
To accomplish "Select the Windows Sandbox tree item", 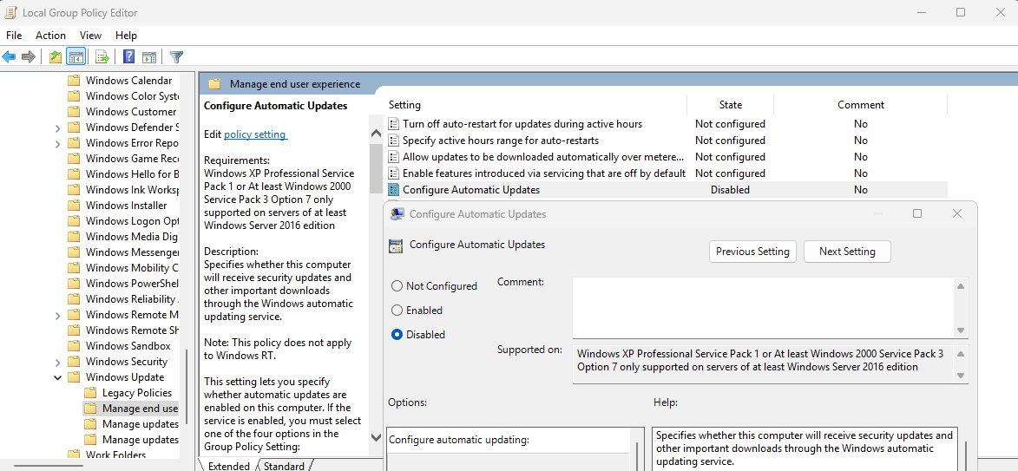I will [128, 346].
